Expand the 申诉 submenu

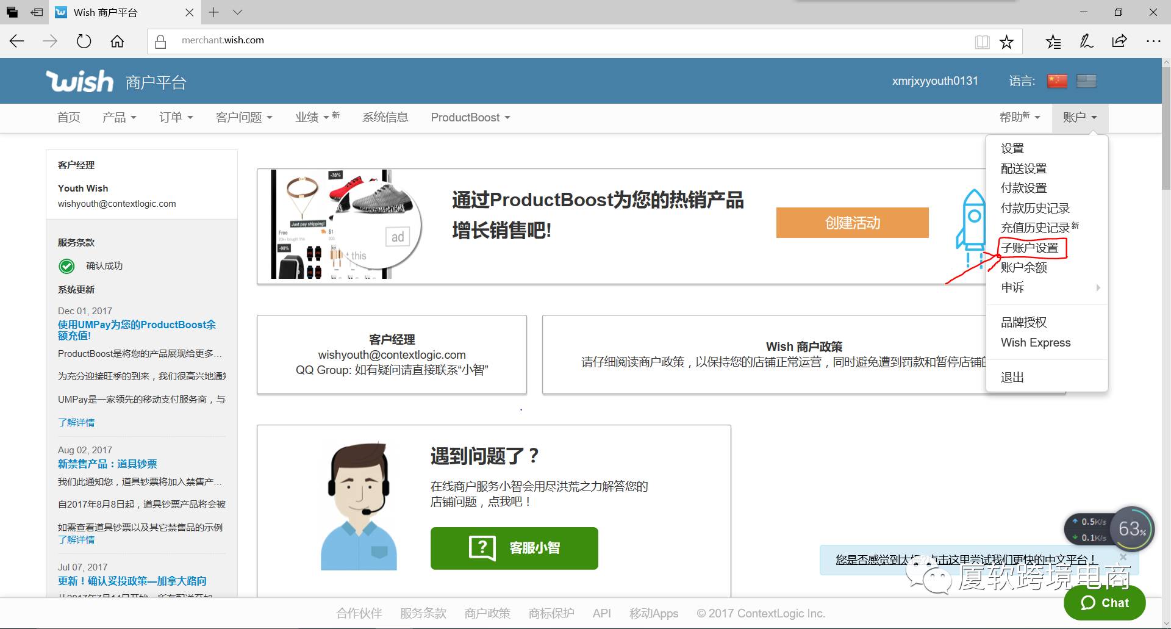click(1047, 287)
